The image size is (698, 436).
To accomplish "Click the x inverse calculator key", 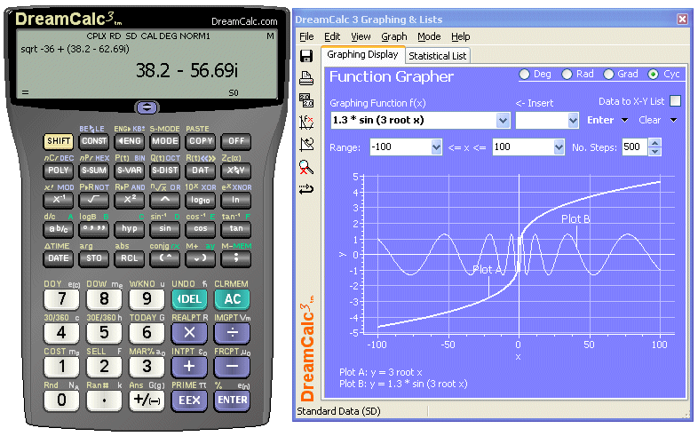I will coord(59,200).
